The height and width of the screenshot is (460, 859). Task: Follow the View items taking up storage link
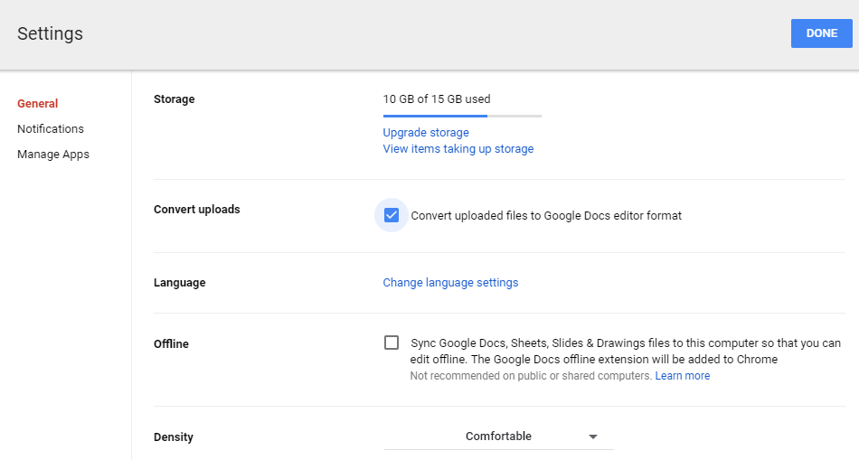458,149
